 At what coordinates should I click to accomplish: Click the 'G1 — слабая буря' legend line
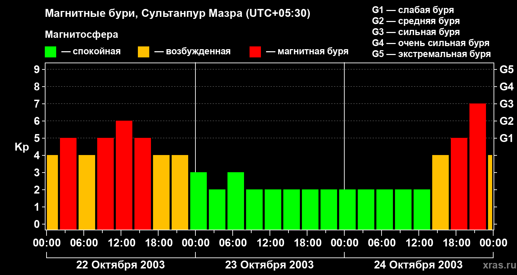(x=413, y=10)
